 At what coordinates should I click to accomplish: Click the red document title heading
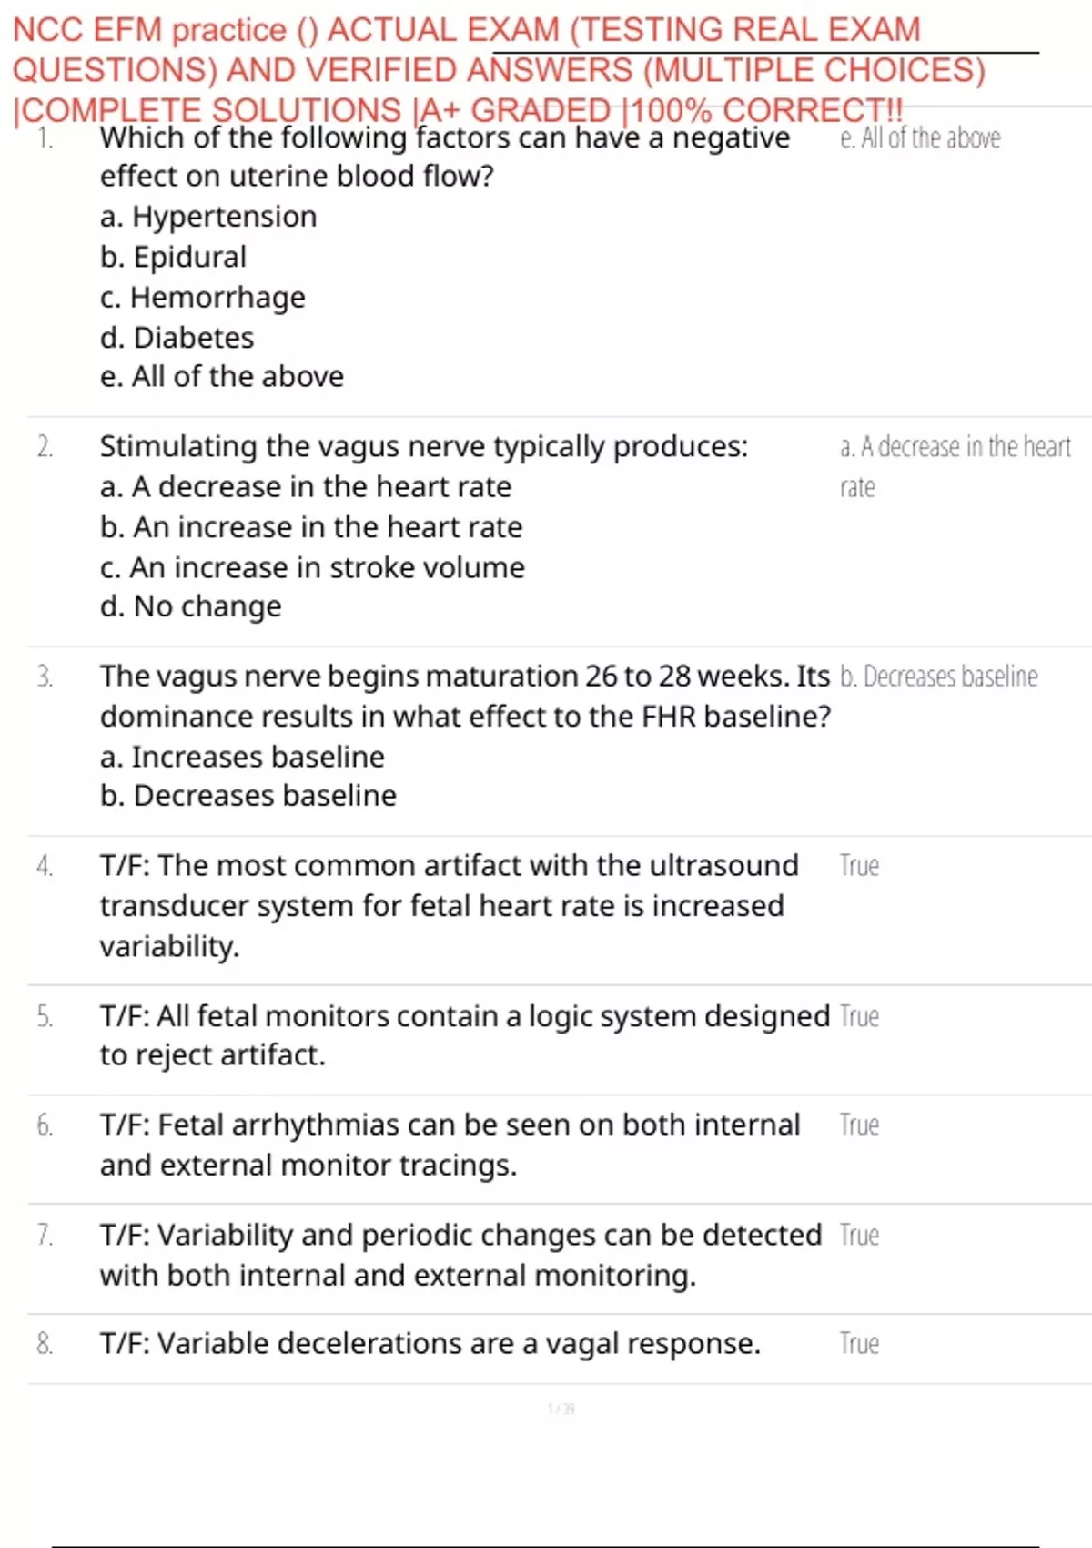[x=499, y=69]
